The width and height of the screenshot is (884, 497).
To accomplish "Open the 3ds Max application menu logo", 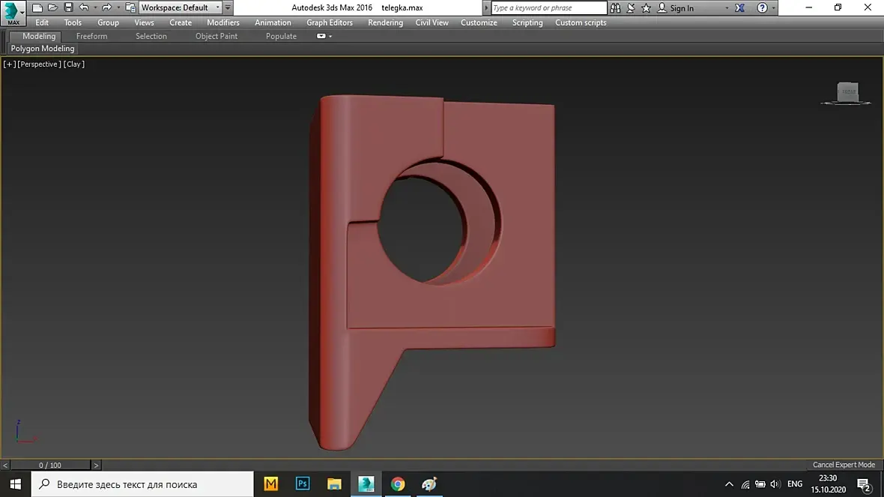I will 13,13.
